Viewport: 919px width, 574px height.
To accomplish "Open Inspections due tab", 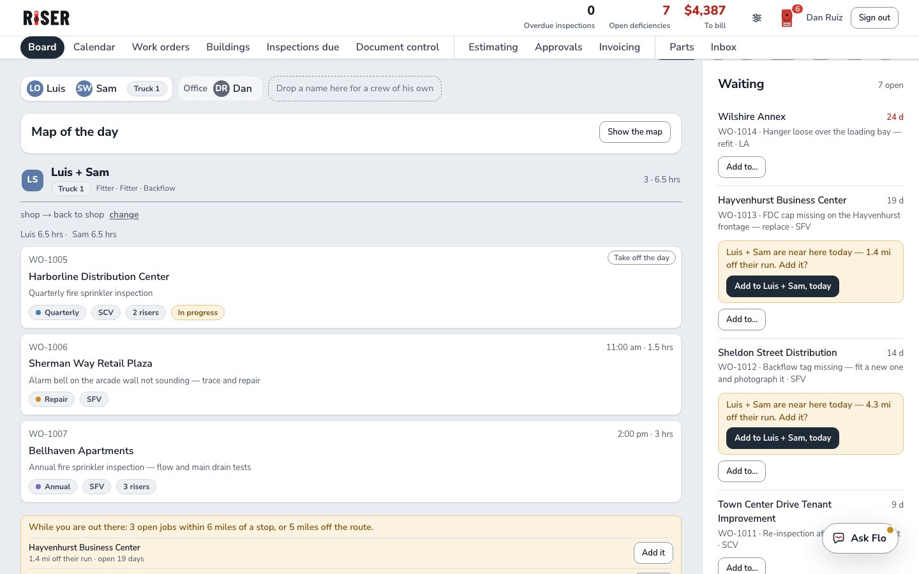I will coord(303,47).
